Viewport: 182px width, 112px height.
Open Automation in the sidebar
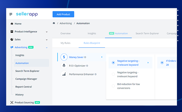click(x=31, y=63)
